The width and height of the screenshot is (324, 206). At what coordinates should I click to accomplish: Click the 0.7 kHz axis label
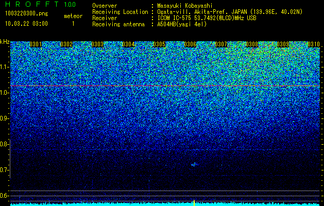click(4, 170)
